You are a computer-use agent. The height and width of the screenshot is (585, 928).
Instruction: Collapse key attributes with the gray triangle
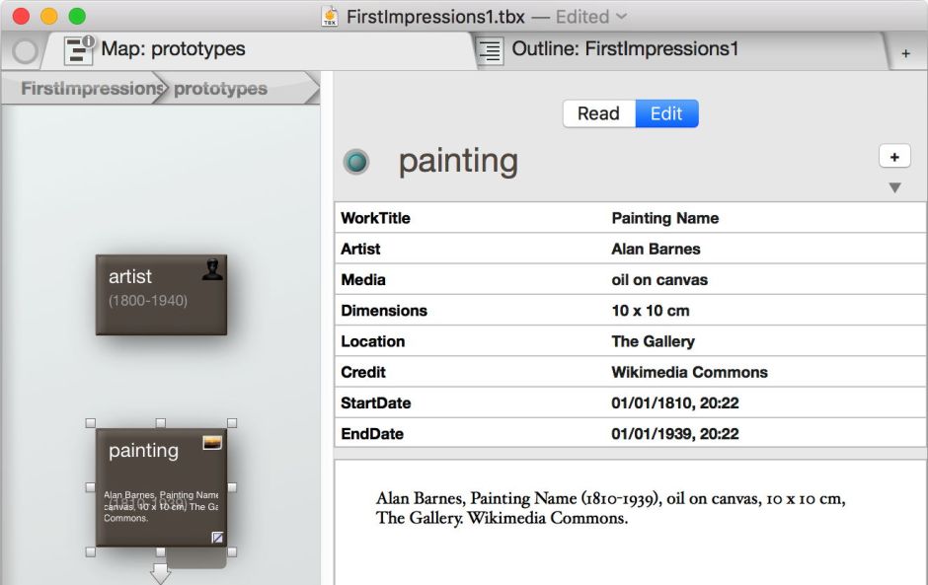[x=894, y=187]
